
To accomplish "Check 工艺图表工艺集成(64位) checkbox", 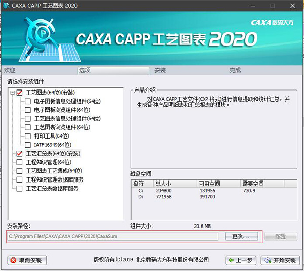I will click(x=19, y=171).
